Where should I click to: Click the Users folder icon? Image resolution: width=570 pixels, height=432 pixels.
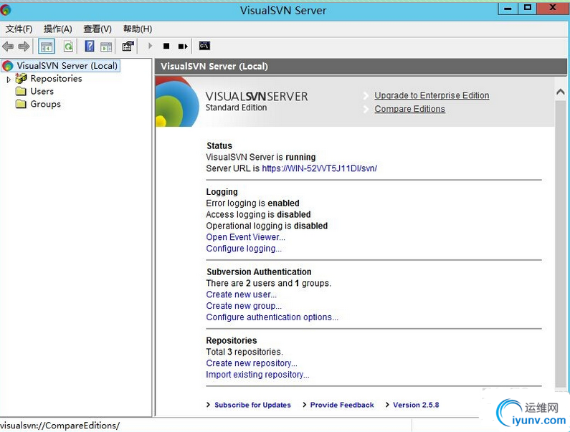pos(21,91)
